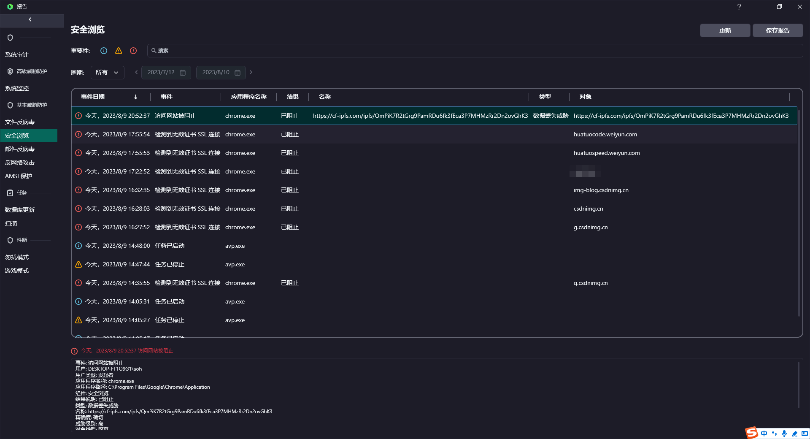This screenshot has height=439, width=810.
Task: Click the Sogou input method tray icon
Action: (752, 433)
